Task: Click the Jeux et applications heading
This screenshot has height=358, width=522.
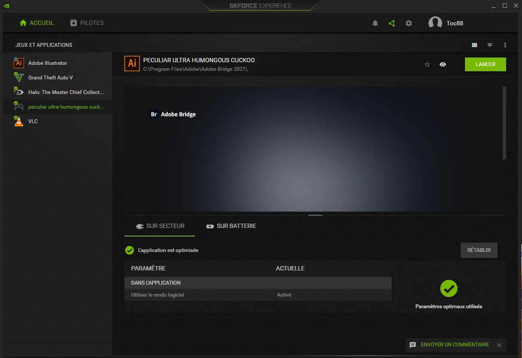Action: pyautogui.click(x=44, y=45)
